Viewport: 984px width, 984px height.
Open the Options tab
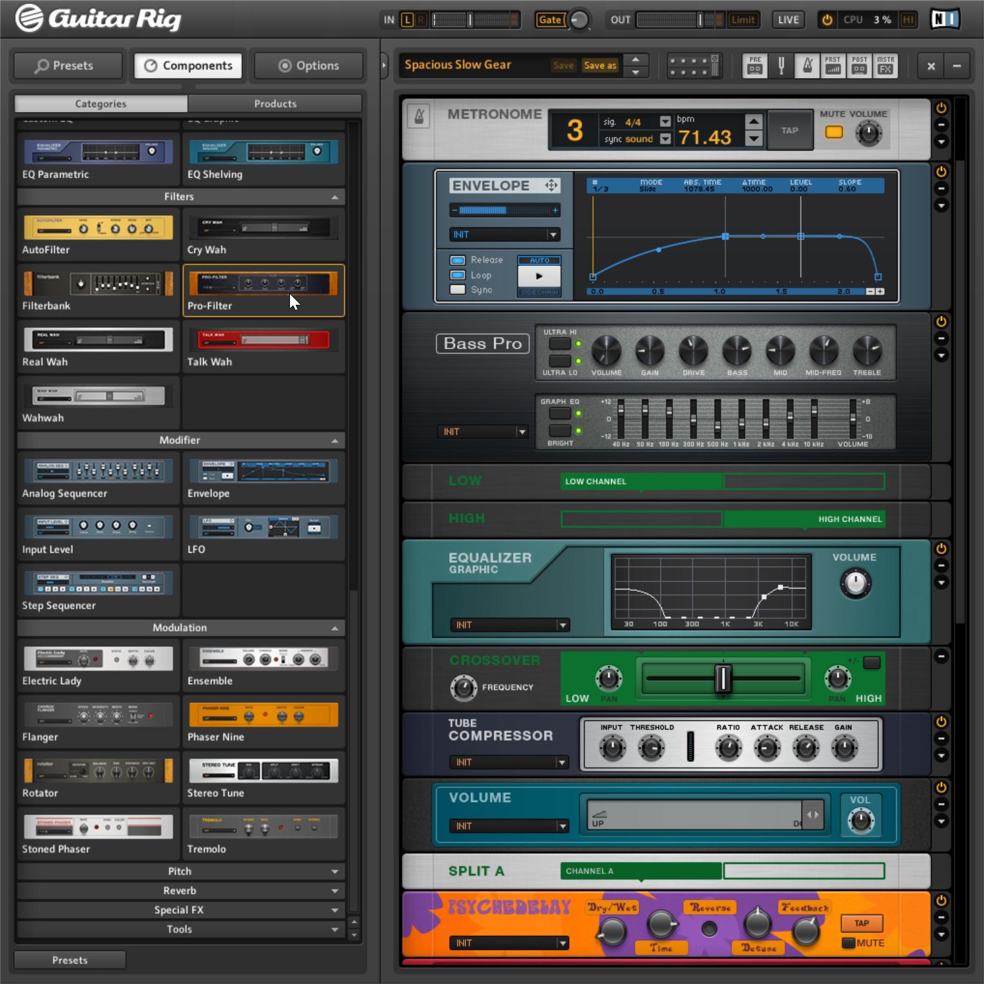309,66
